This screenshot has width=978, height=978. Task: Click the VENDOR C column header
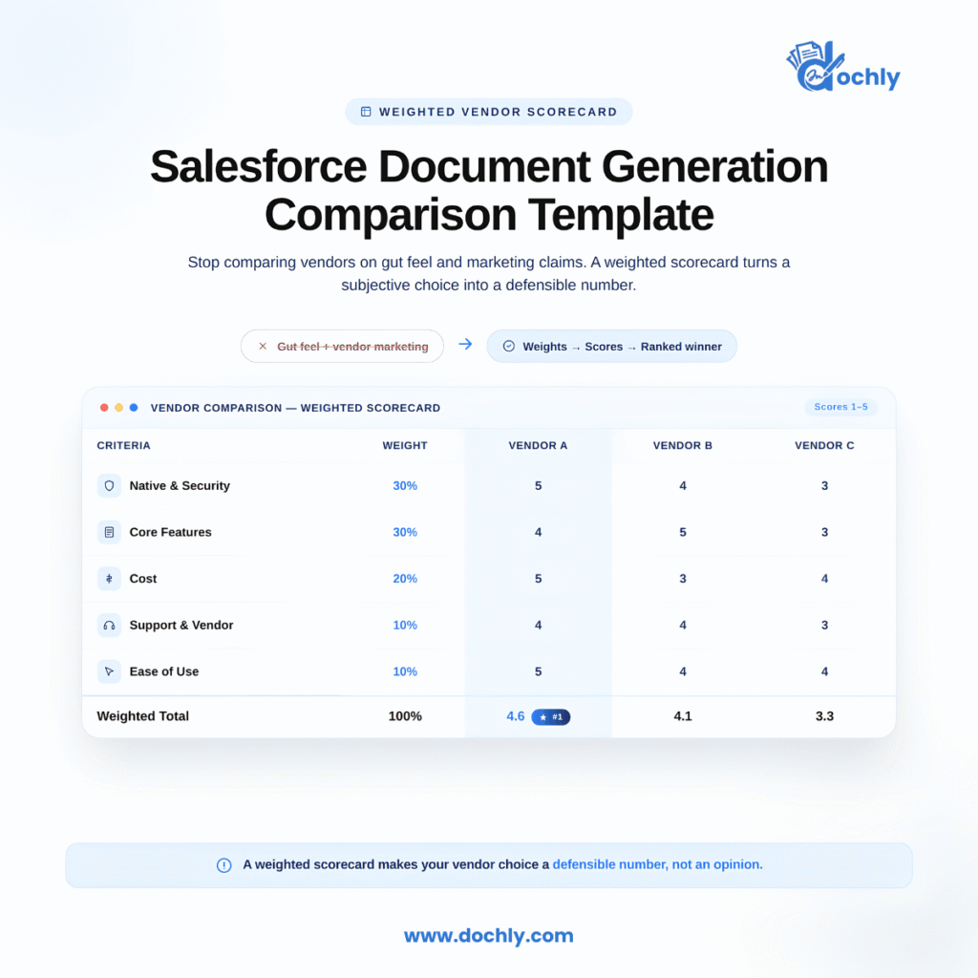(824, 445)
